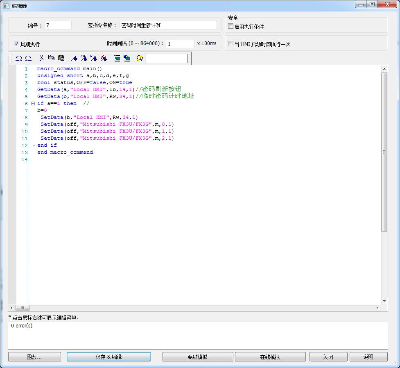
Task: Click the Undo icon in editor toolbar
Action: coord(18,58)
